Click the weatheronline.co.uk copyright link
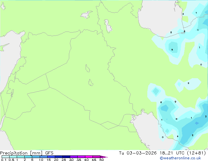 click(x=180, y=158)
